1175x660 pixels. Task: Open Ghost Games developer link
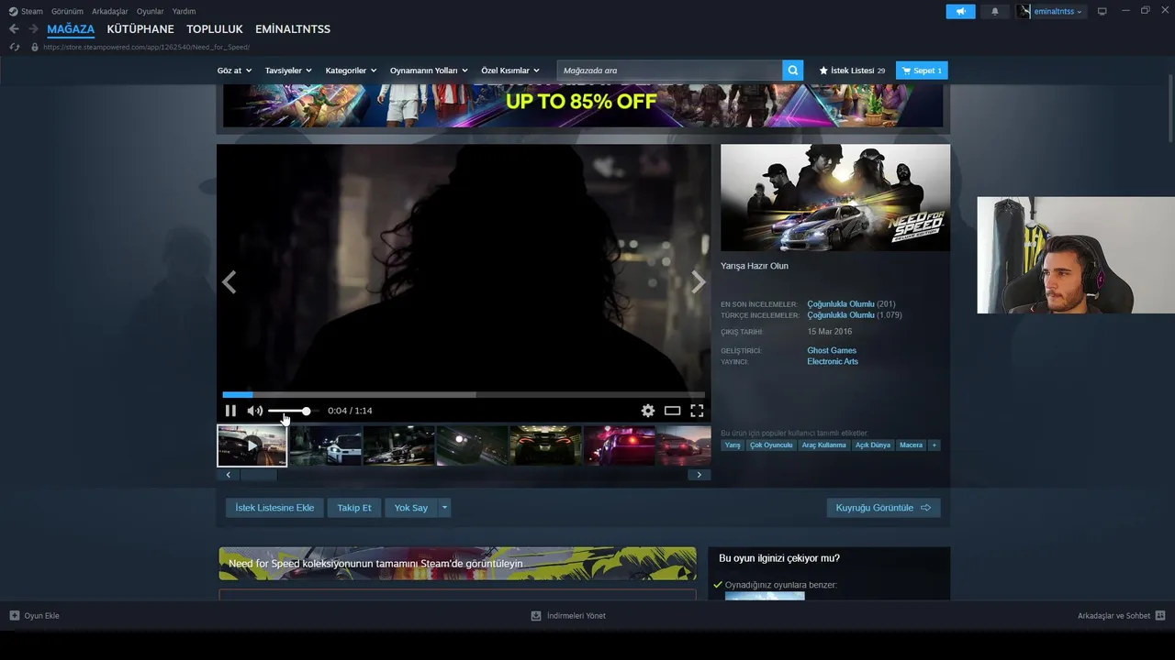pos(832,350)
